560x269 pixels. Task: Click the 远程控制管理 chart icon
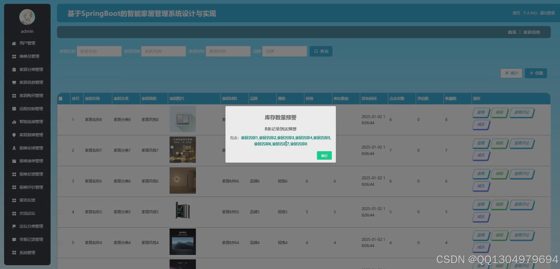click(14, 109)
